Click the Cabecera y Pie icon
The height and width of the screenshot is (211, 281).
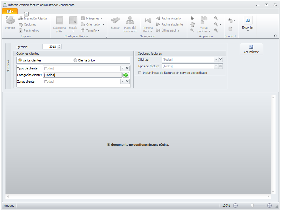59,20
